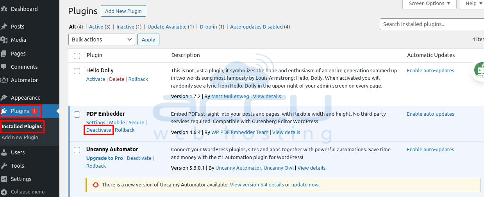Open Pages in the admin menu

click(x=18, y=54)
